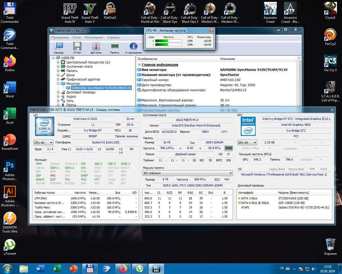Click the Отчет floppy disk toolbar icon

77,48
